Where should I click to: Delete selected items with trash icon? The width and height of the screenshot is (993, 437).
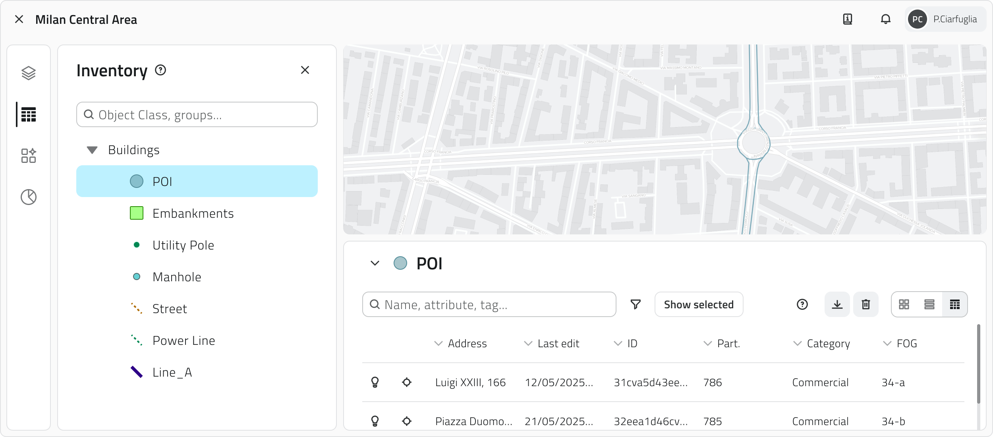point(866,305)
